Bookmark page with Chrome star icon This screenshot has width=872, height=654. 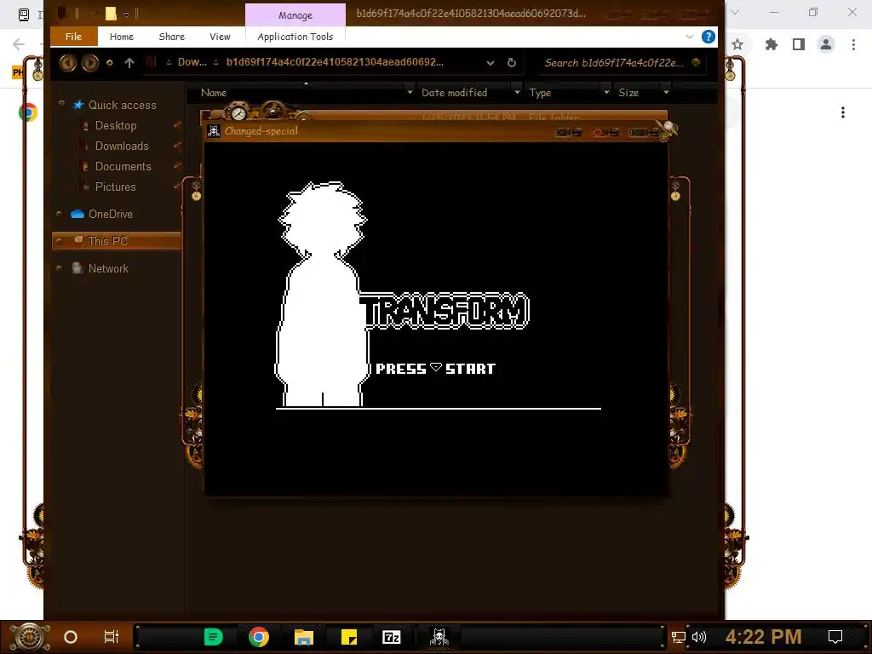pos(737,44)
